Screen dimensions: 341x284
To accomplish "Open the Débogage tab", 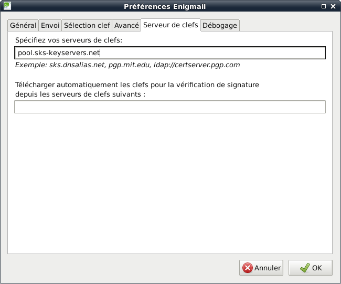I will pos(220,25).
